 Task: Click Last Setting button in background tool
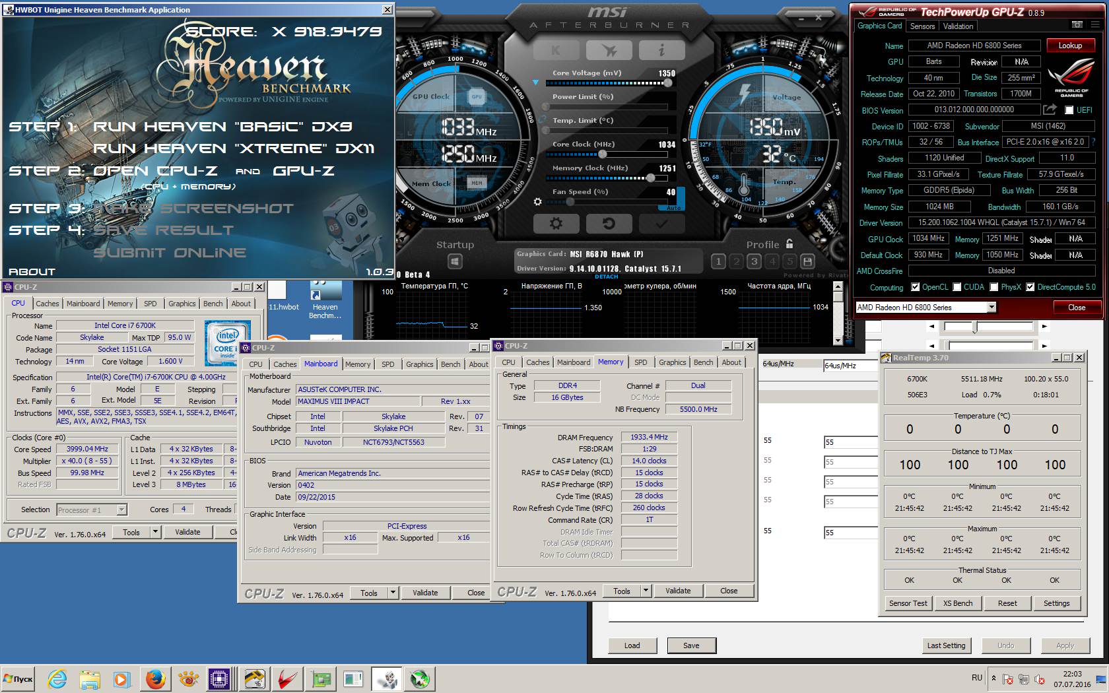[946, 645]
